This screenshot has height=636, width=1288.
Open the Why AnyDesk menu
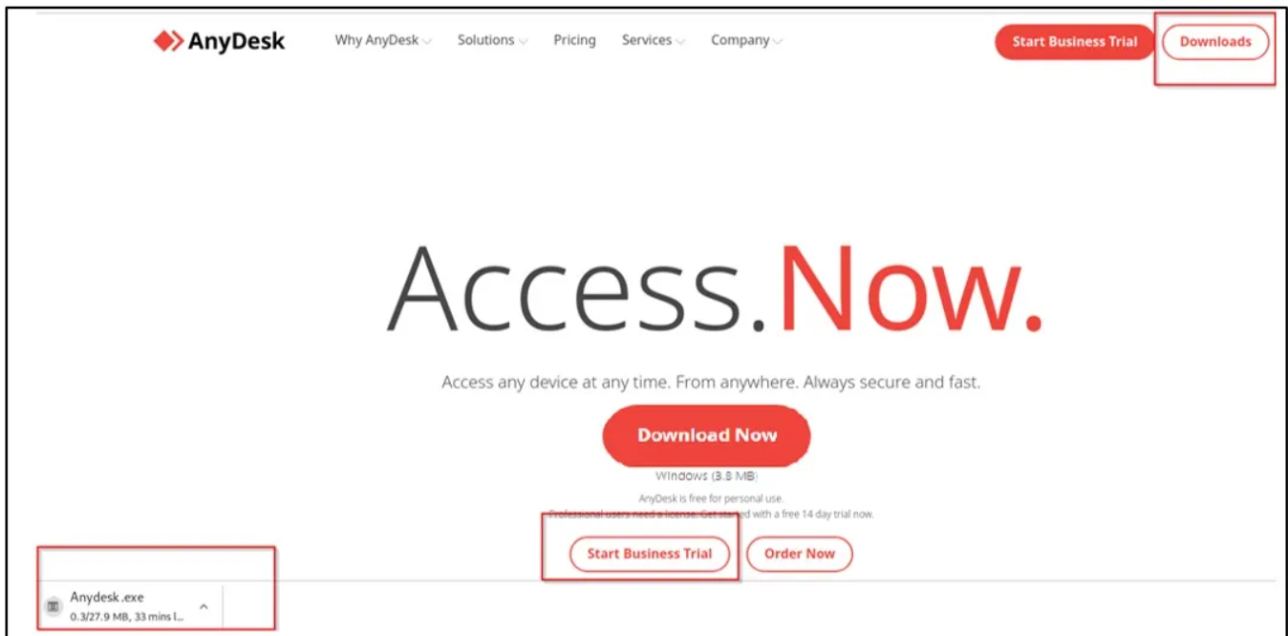(376, 40)
